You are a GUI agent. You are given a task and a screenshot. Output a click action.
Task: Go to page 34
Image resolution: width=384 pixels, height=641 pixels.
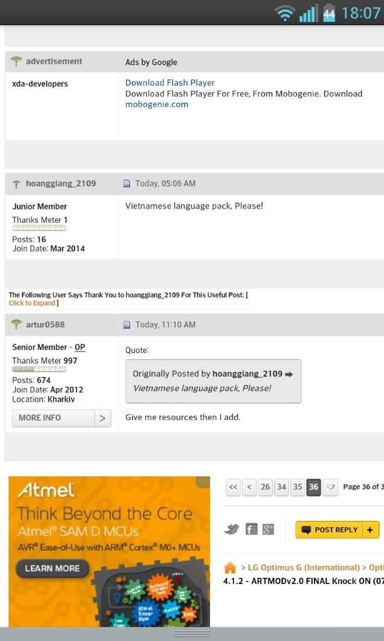[281, 487]
